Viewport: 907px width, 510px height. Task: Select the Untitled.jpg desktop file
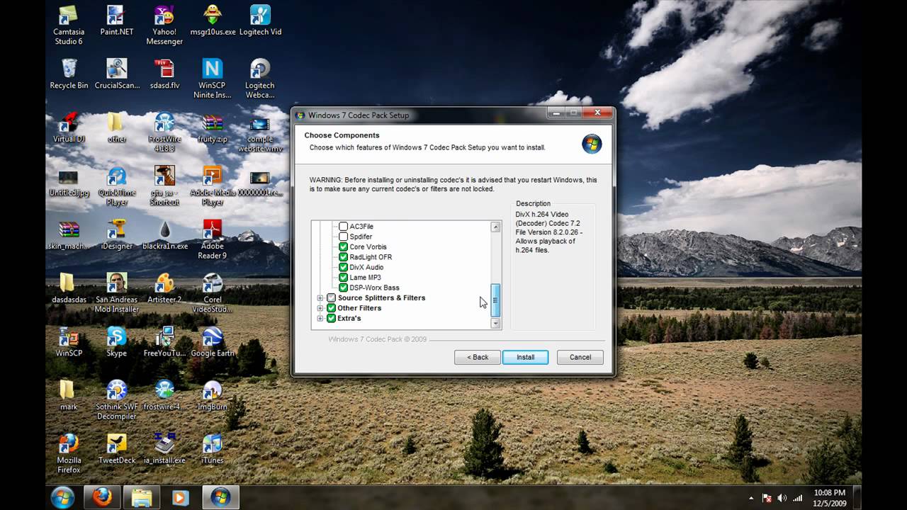69,181
